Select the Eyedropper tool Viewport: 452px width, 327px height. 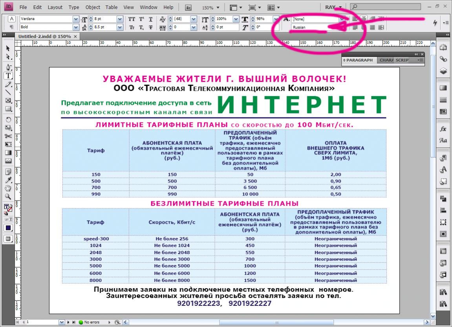pyautogui.click(x=8, y=180)
